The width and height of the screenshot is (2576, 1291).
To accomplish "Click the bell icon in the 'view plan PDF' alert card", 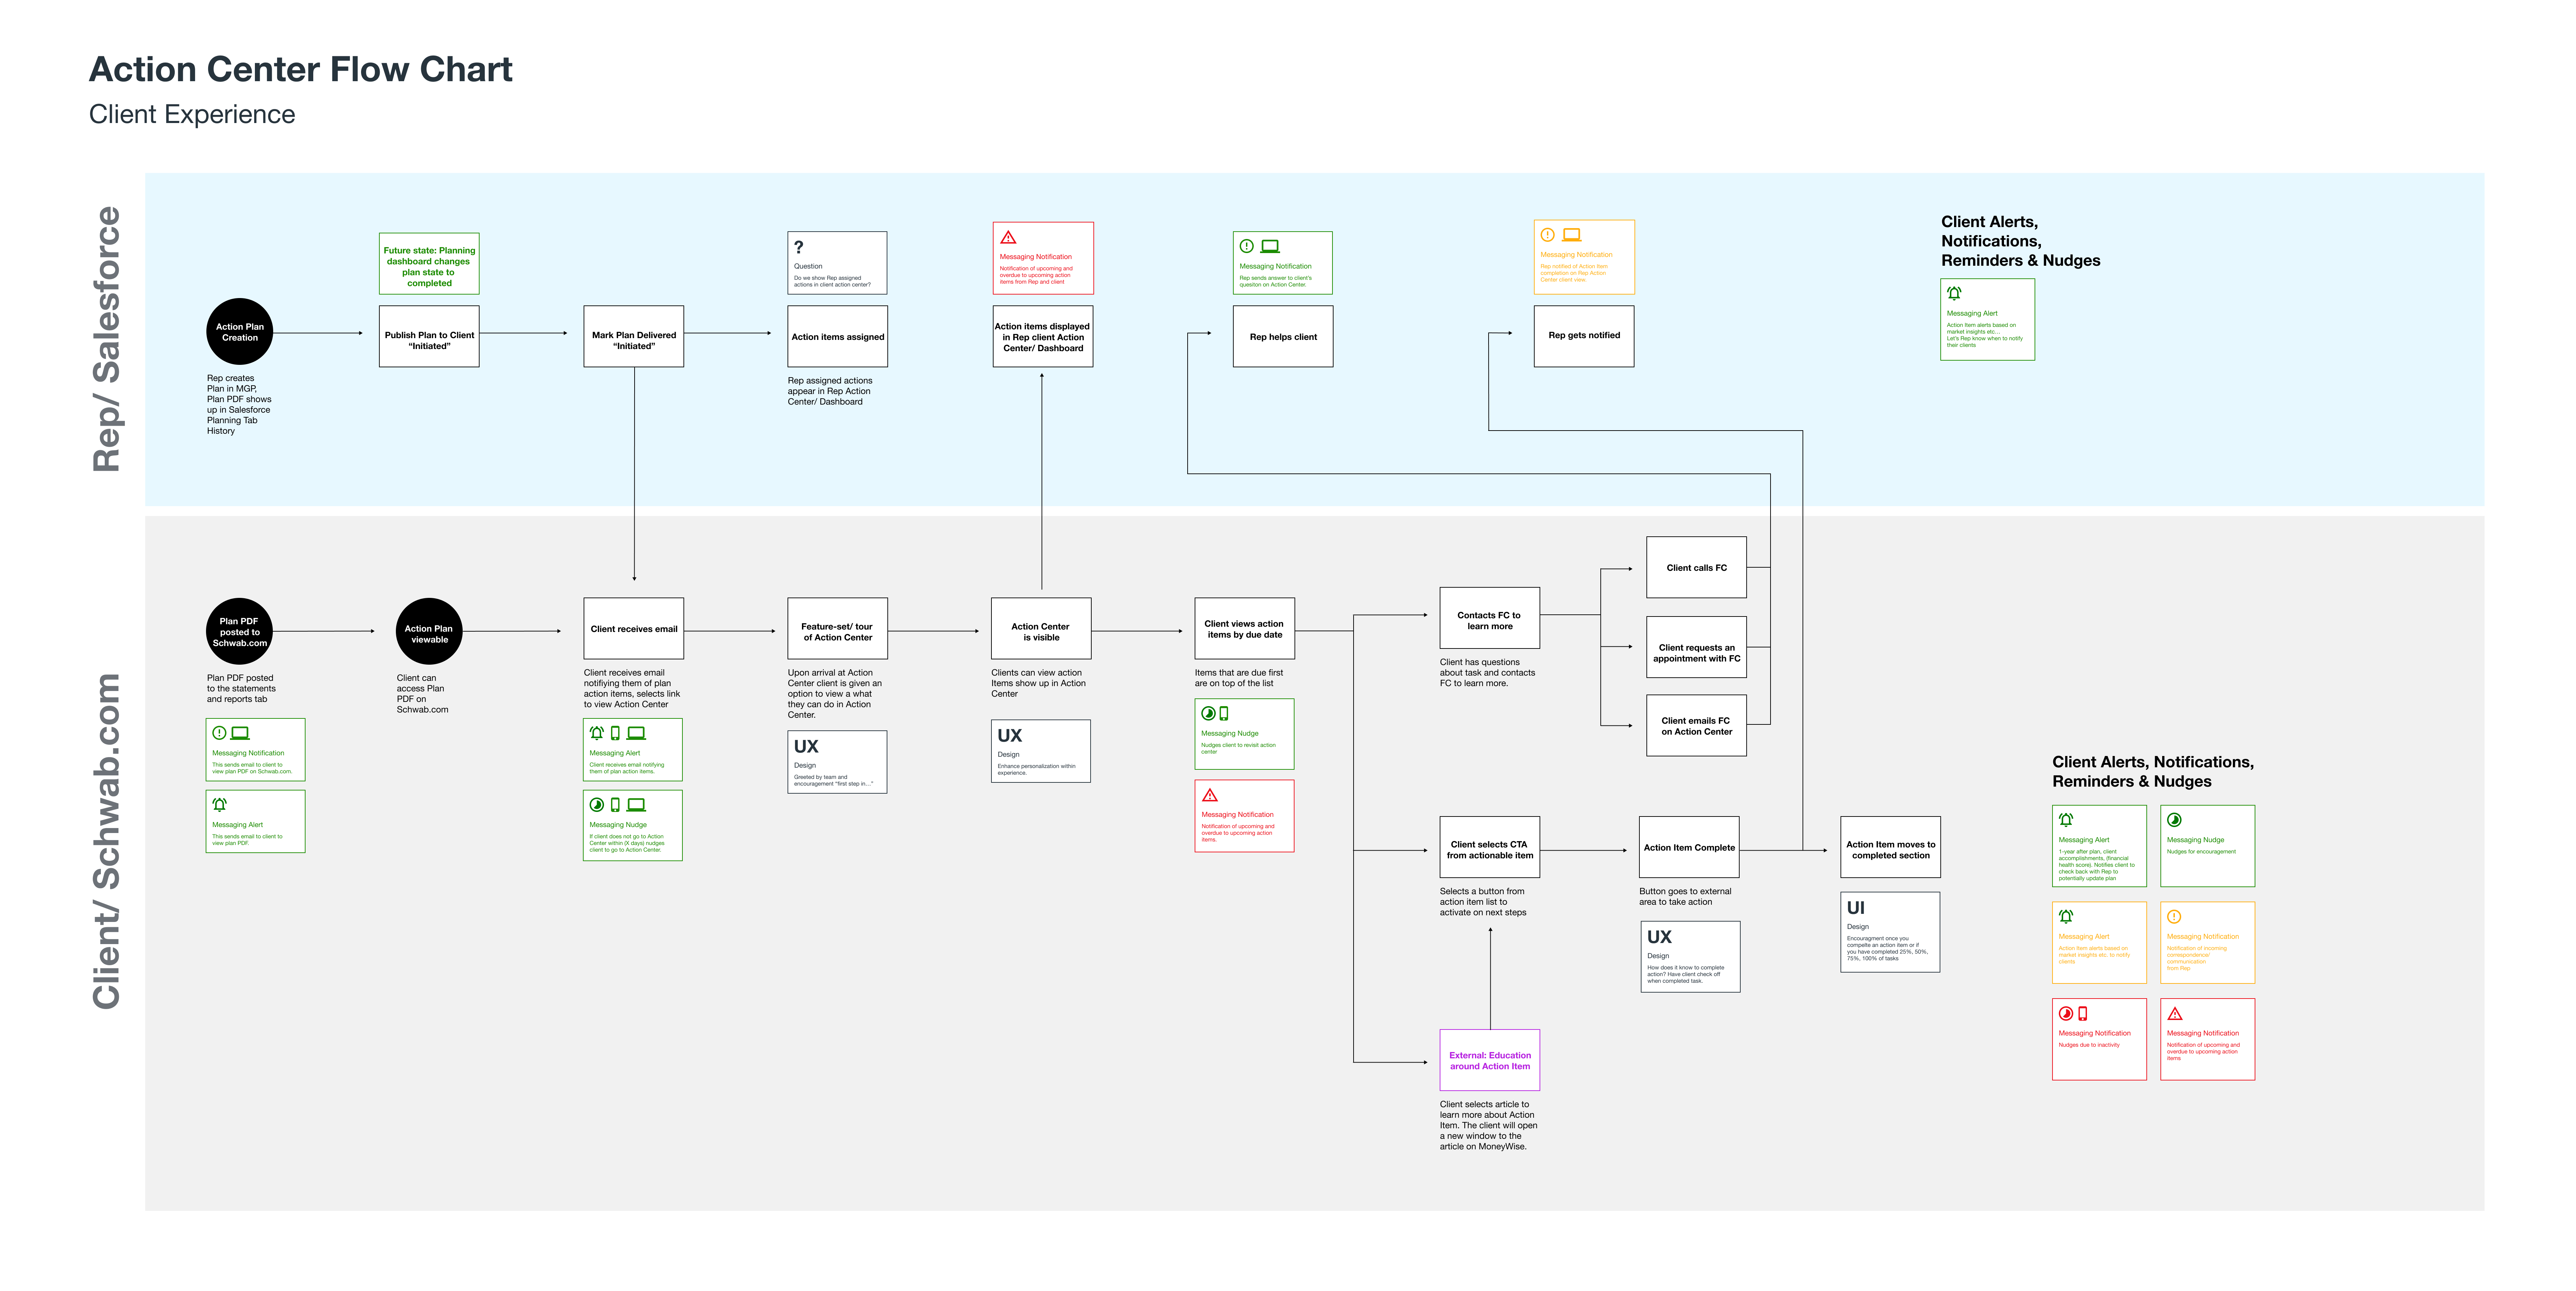I will point(219,805).
